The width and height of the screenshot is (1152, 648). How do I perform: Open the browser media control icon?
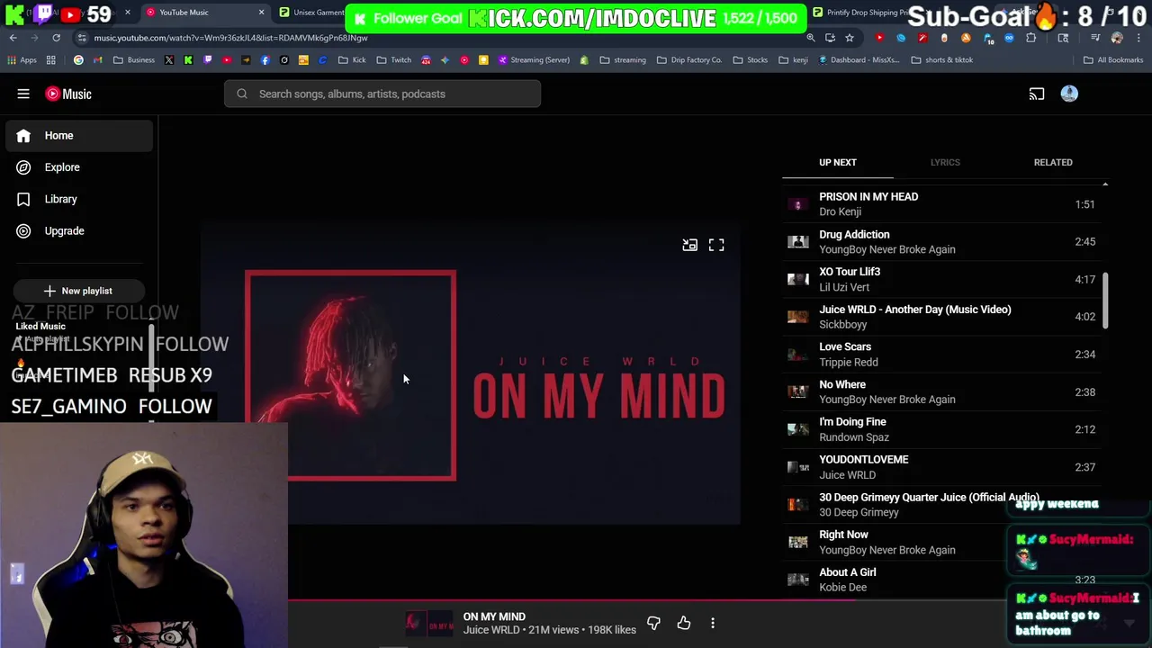pos(1095,38)
